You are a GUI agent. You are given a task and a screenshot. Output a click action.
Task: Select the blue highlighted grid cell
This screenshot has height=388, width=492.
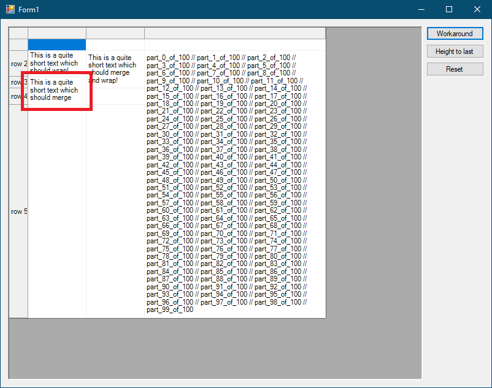tap(57, 45)
